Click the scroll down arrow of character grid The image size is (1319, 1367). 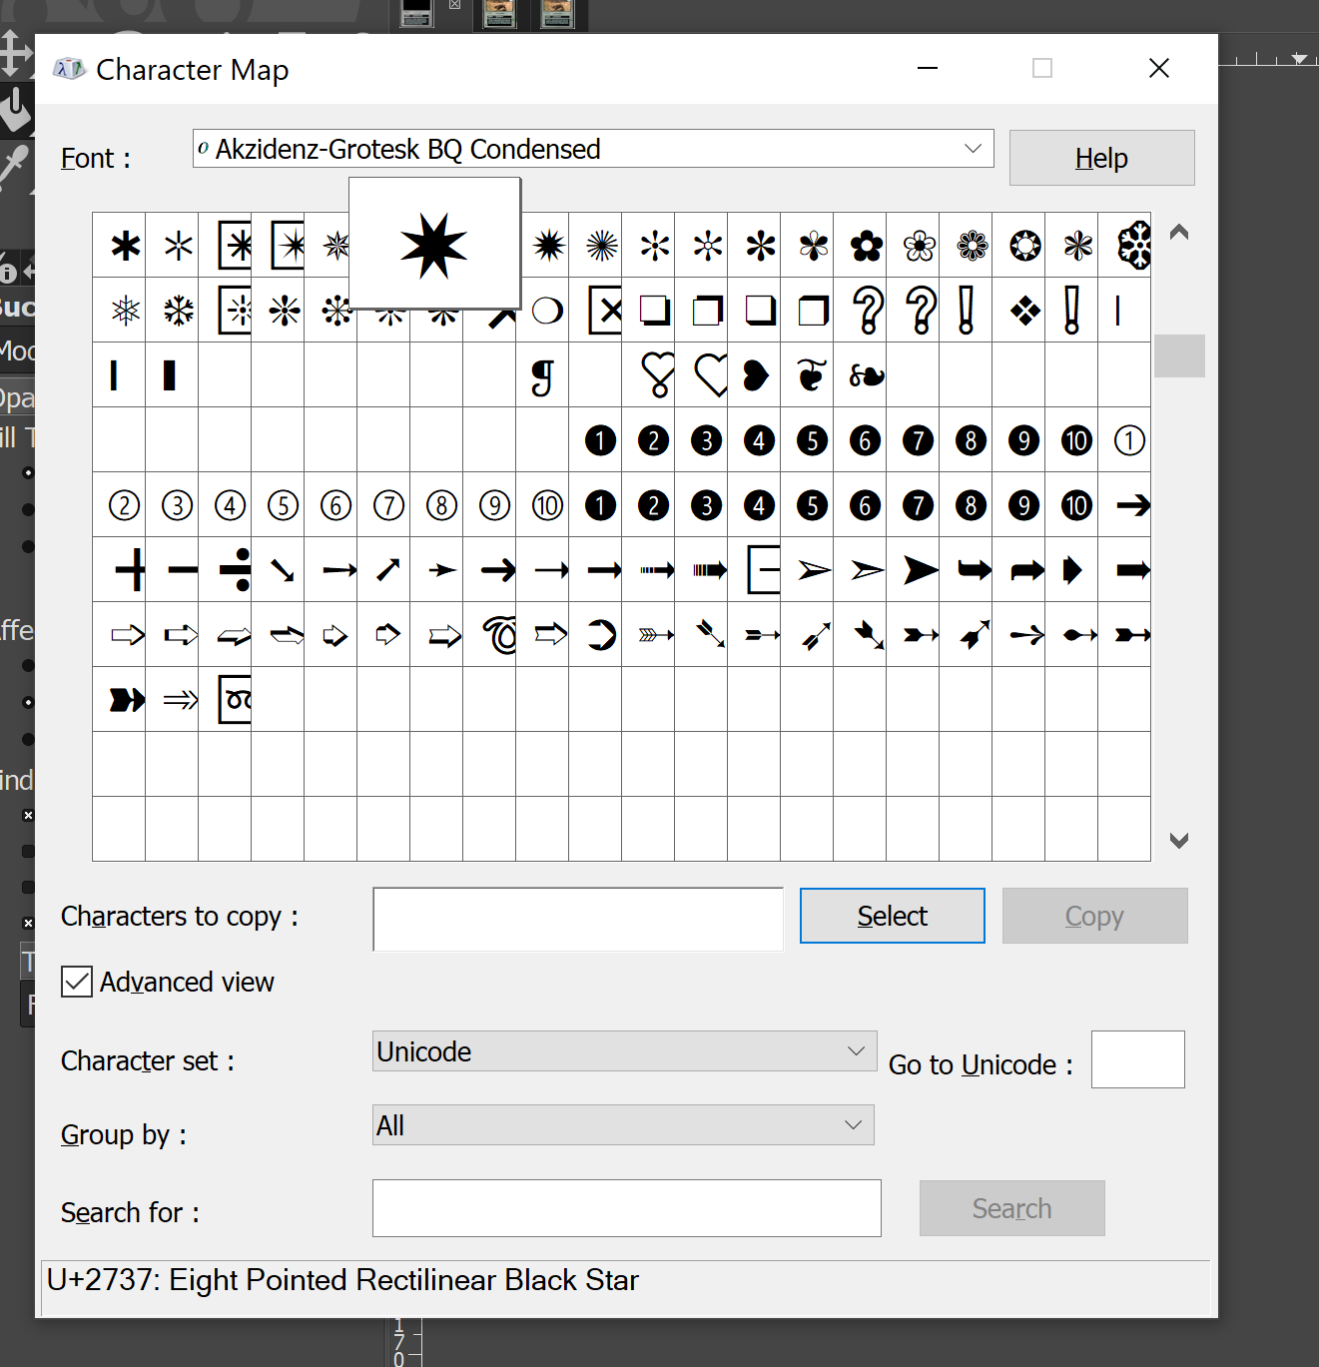(1179, 841)
